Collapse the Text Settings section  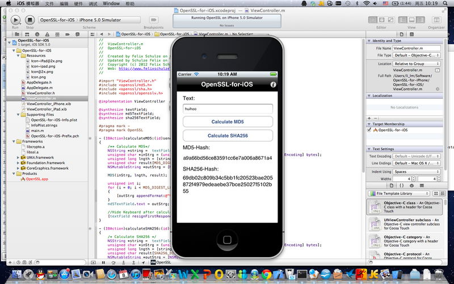click(369, 149)
